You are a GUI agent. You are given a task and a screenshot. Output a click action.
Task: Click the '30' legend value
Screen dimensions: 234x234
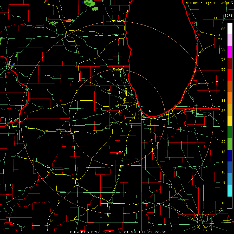pyautogui.click(x=223, y=121)
